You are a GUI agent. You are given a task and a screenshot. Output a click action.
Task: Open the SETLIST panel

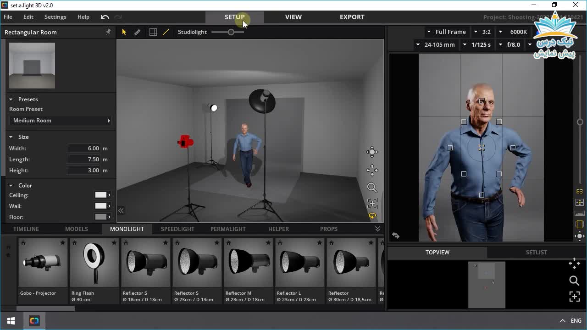click(536, 252)
